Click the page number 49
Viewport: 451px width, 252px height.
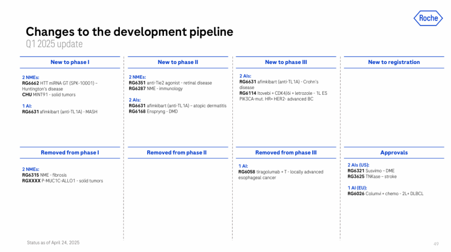pos(436,244)
